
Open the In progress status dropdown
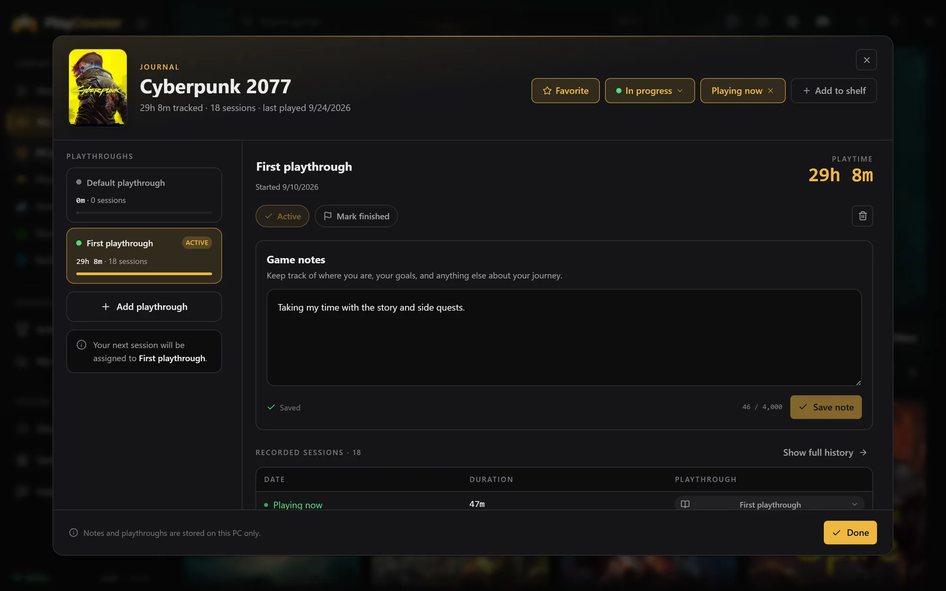coord(649,91)
